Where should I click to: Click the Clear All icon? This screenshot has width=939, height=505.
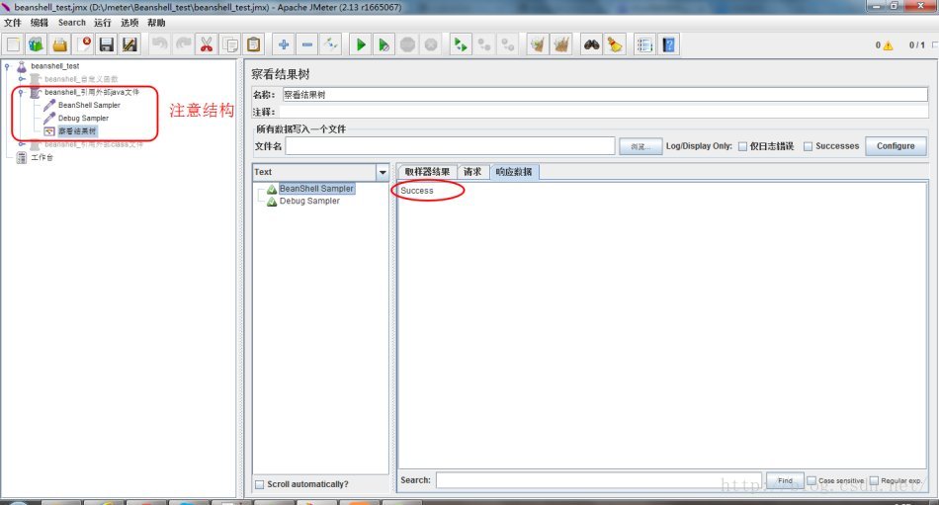click(561, 44)
